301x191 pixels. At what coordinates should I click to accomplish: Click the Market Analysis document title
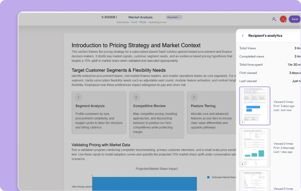pyautogui.click(x=140, y=17)
